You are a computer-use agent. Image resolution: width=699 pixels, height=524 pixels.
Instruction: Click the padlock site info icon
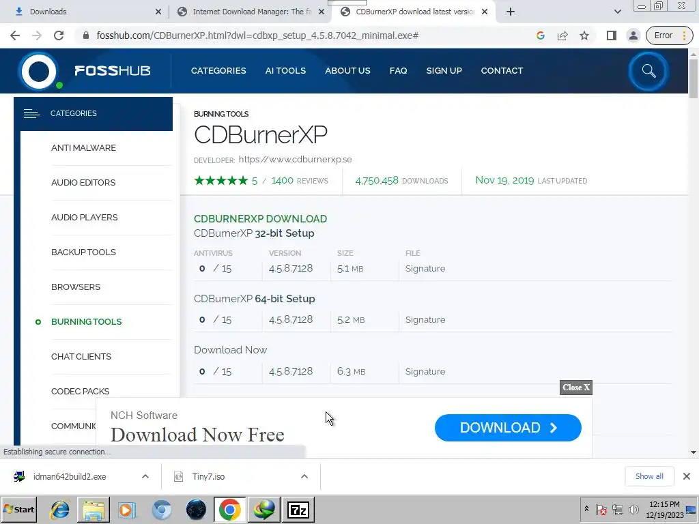coord(86,35)
